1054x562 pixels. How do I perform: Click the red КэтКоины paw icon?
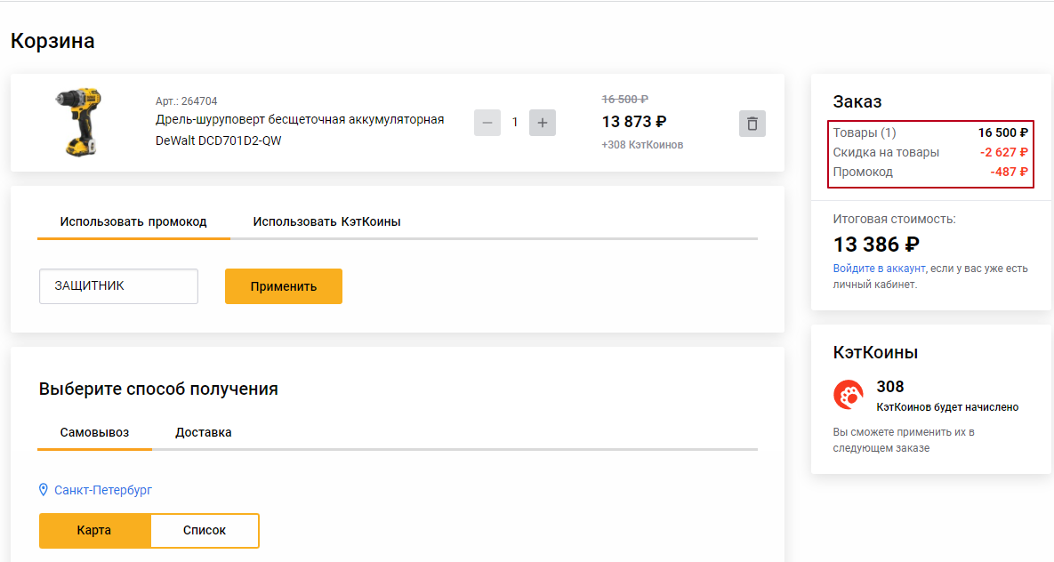848,395
